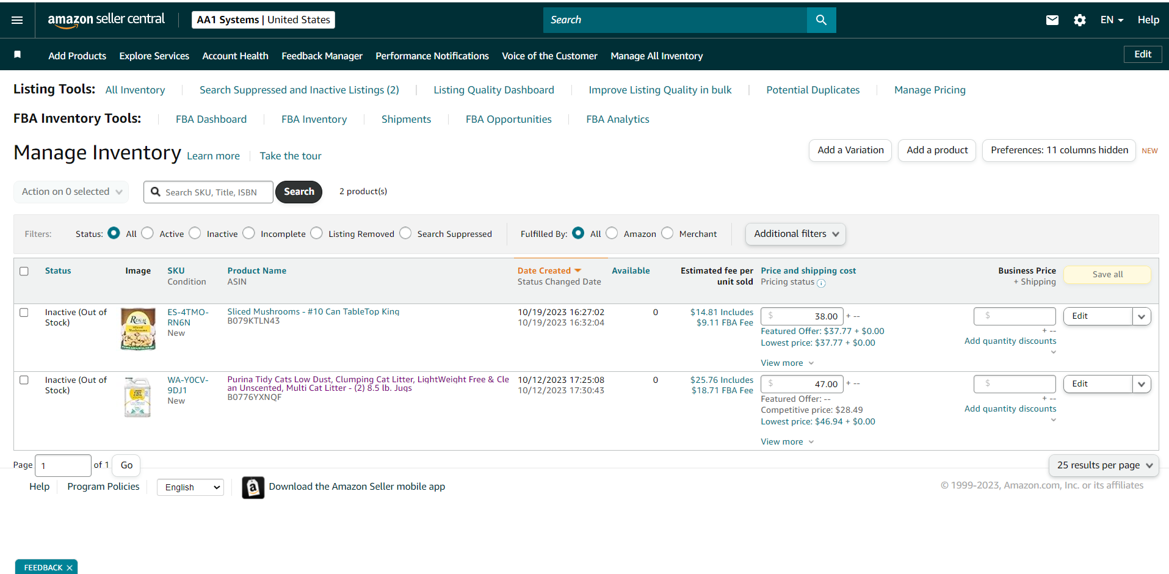Close the Feedback tab with X
The height and width of the screenshot is (574, 1169).
[x=70, y=568]
